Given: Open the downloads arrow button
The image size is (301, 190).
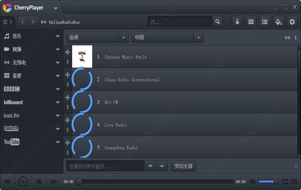Looking at the screenshot, I should click(x=237, y=22).
